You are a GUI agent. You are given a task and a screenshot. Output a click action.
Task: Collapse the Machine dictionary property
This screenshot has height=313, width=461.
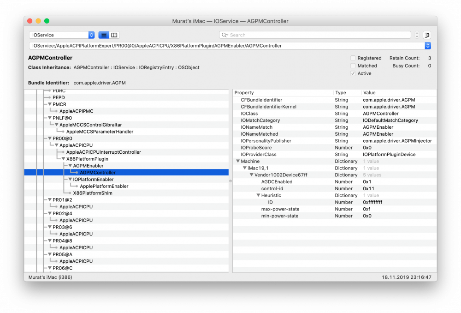[238, 162]
